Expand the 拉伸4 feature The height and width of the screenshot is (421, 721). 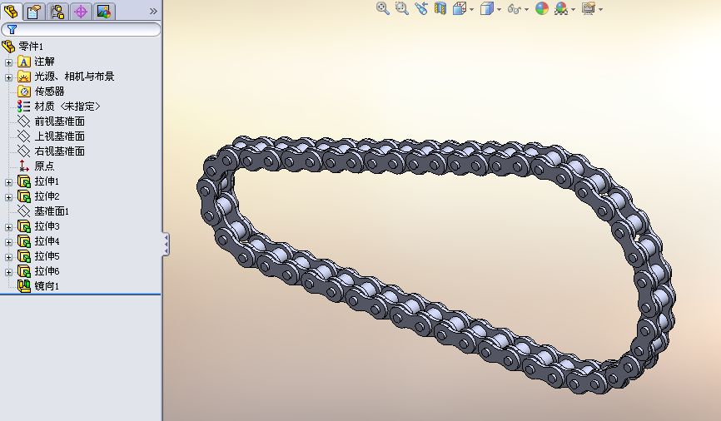(x=8, y=242)
